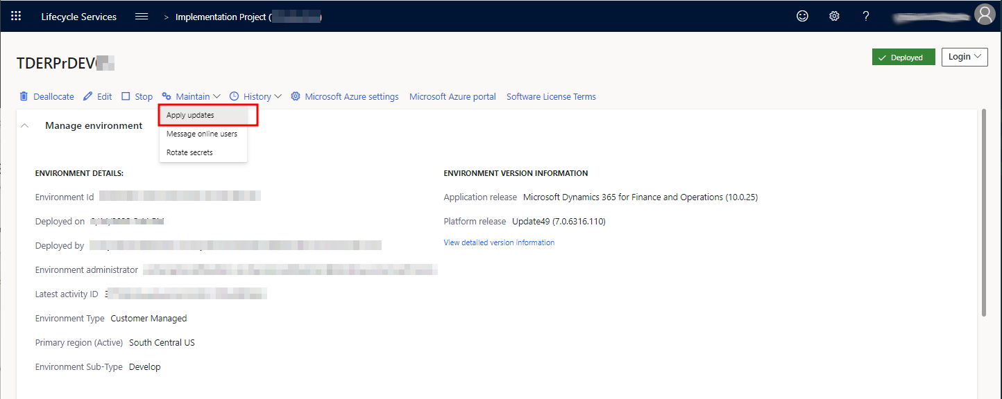Click the hamburger navigation menu icon
This screenshot has width=1002, height=399.
click(142, 16)
